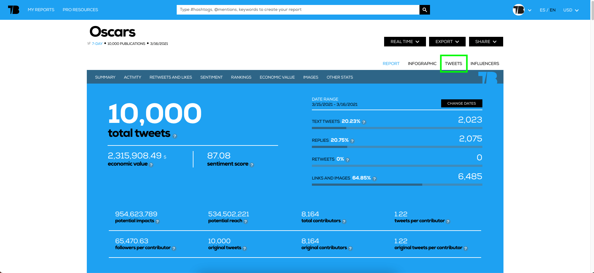This screenshot has height=273, width=594.
Task: Open MY REPORTS link
Action: pyautogui.click(x=41, y=10)
